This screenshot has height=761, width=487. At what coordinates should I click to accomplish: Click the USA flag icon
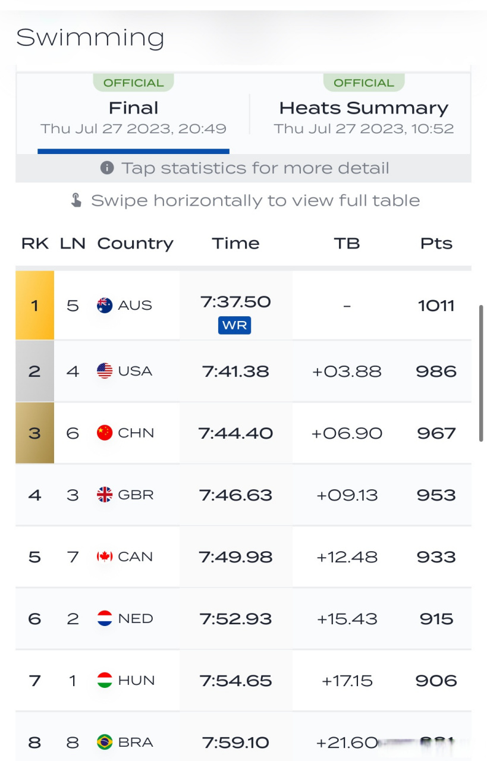coord(105,371)
